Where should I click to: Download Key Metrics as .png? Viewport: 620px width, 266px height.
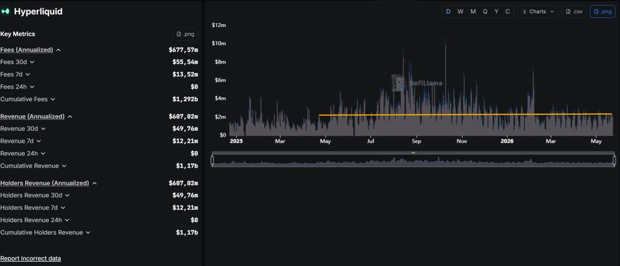click(x=185, y=34)
